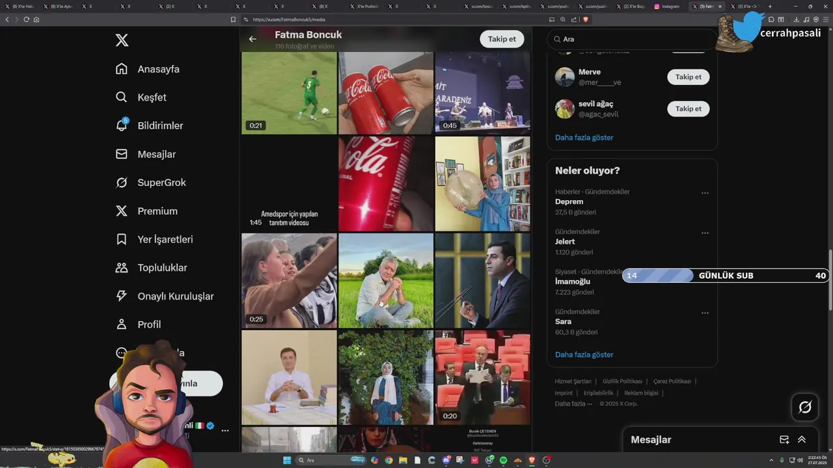Open options for the Sara trend
The image size is (833, 468).
pyautogui.click(x=705, y=313)
